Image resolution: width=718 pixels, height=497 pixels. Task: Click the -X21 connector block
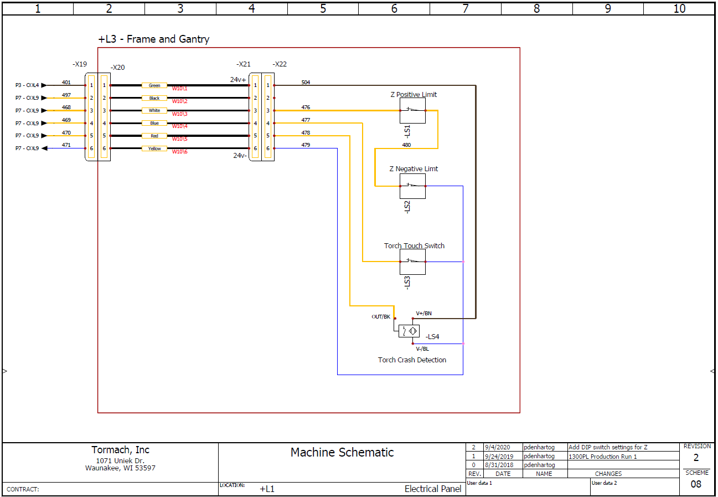pos(255,116)
